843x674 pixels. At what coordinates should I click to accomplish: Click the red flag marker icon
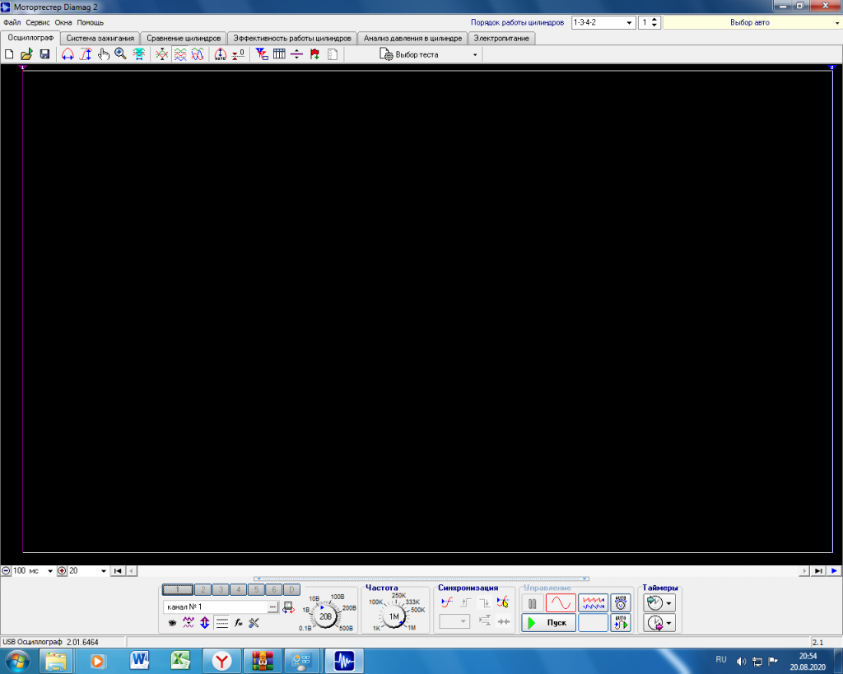314,54
